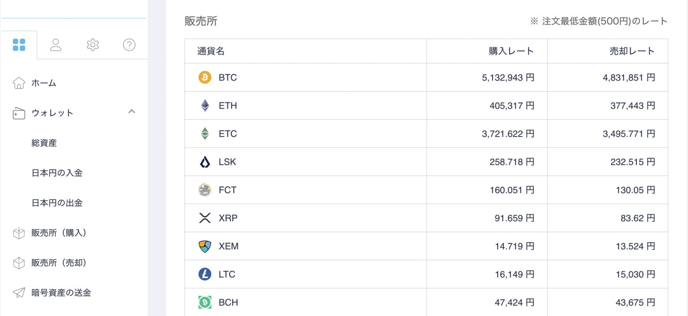Screen dimensions: 688x316
Task: Click the Ethereum ETH diamond icon
Action: point(205,105)
